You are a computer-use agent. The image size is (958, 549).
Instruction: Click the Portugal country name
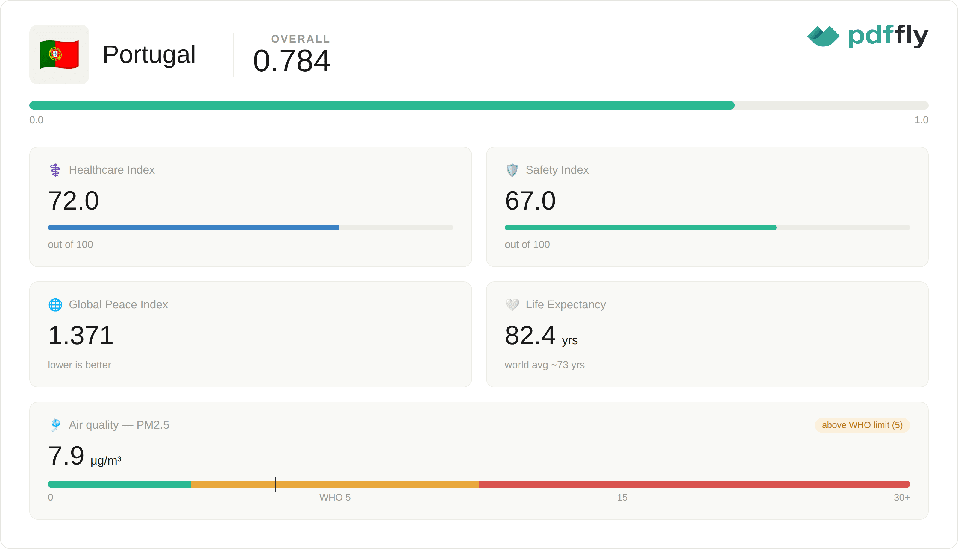[x=149, y=55]
